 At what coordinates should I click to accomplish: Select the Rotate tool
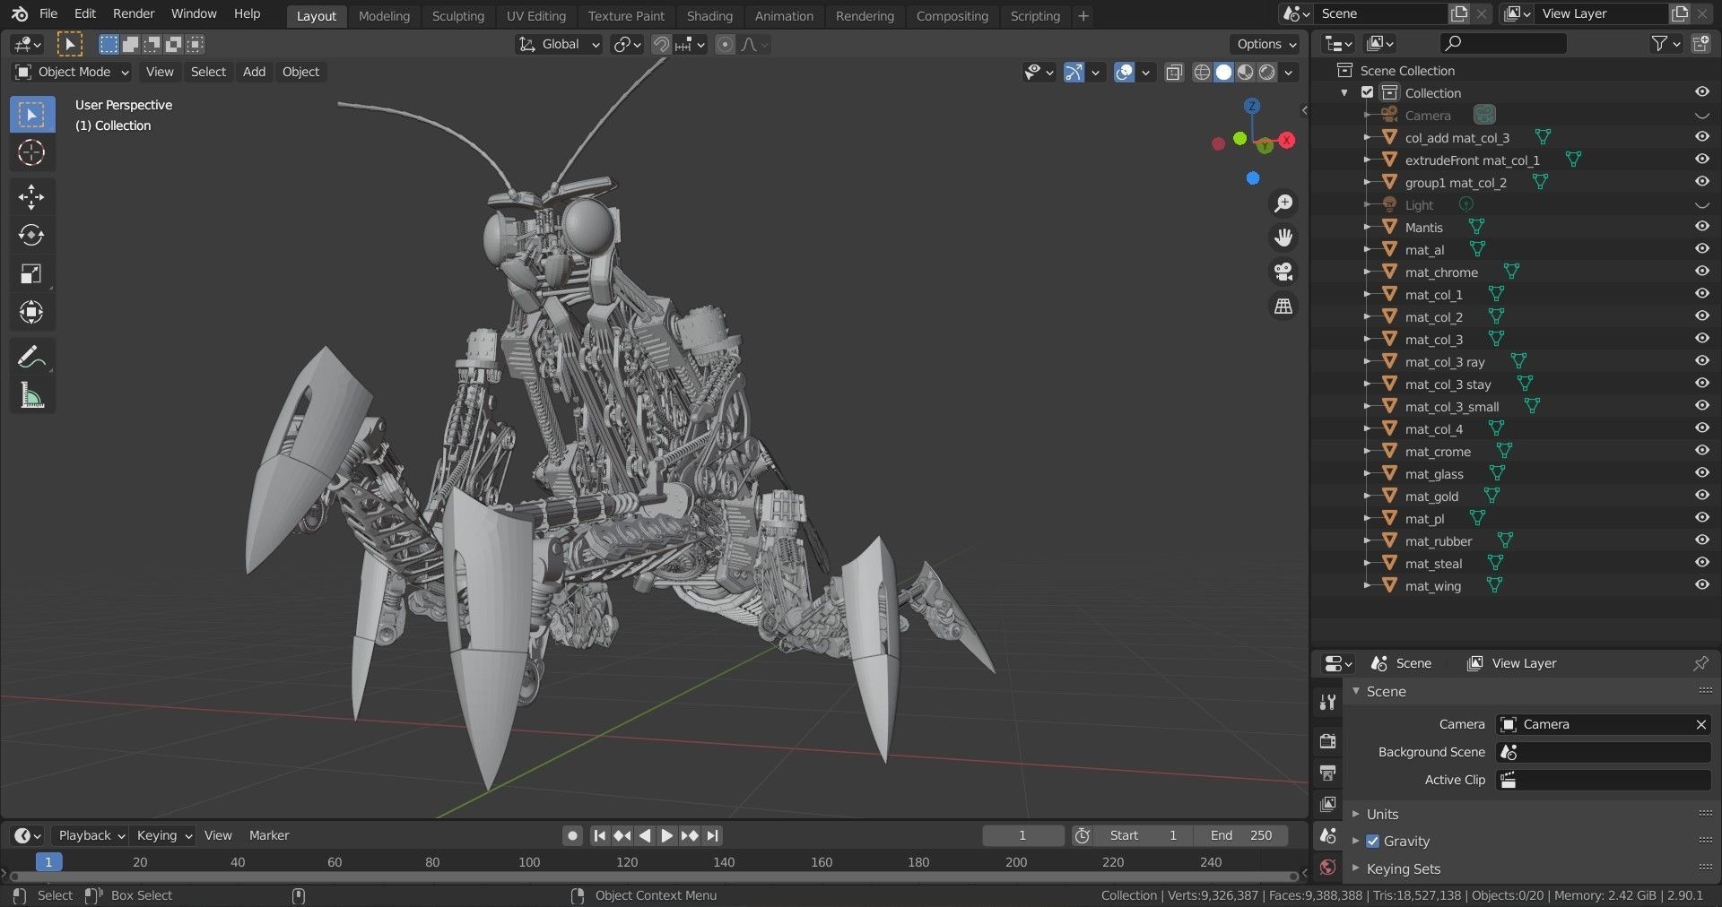pos(31,235)
